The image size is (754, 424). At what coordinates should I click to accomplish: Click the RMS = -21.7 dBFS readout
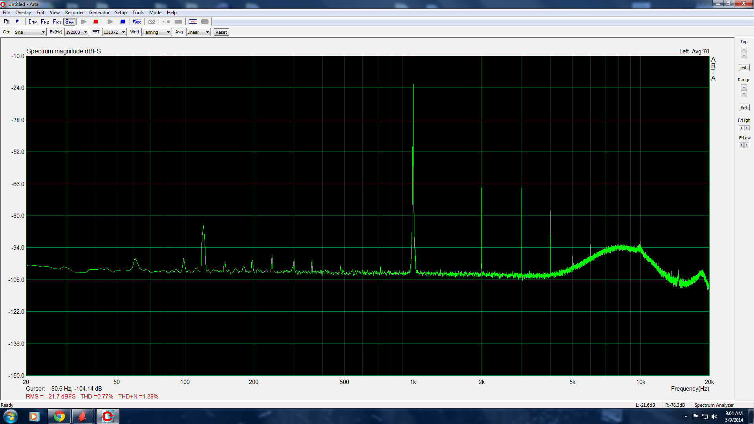pos(51,397)
